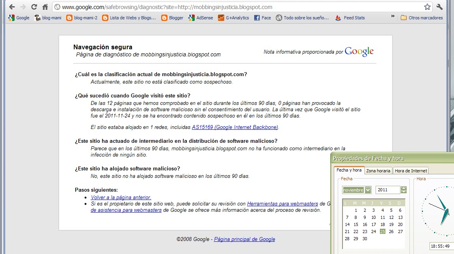454x254 pixels.
Task: Open the Chrome wrench menu
Action: 439,7
